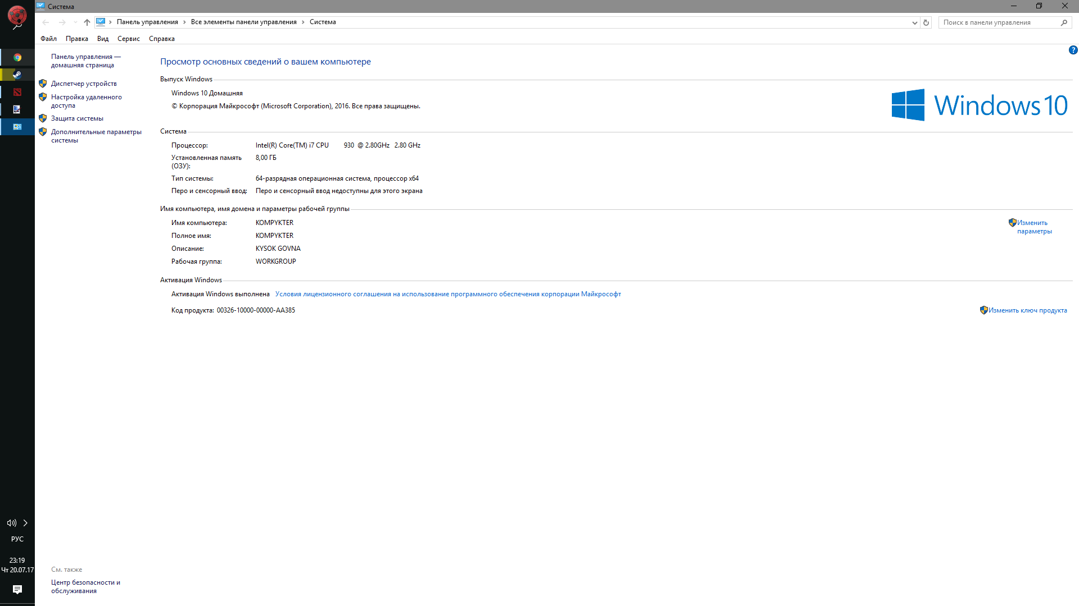Screen dimensions: 1079x606
Task: Click shield icon beside Диспетчер устройств
Action: click(x=43, y=84)
